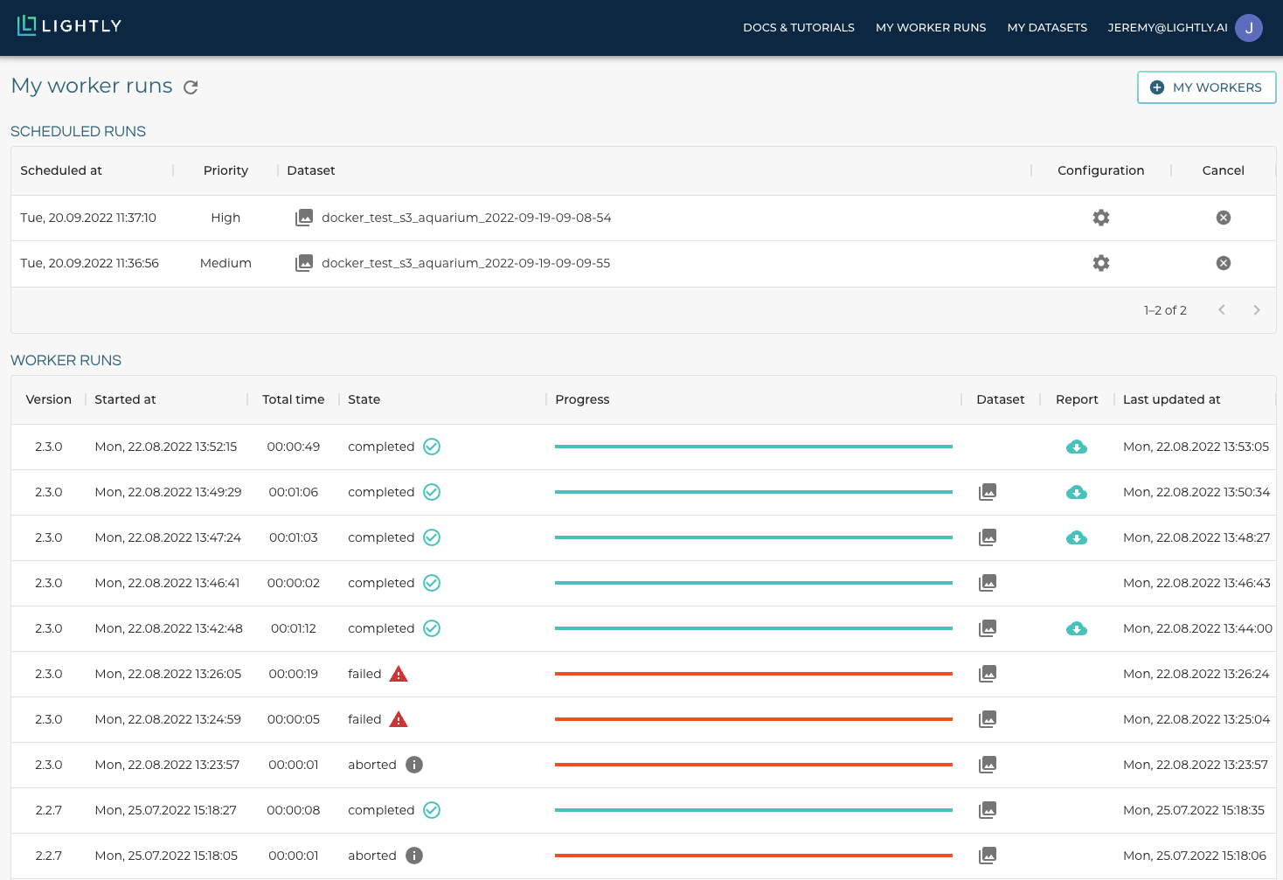Download the report for the 13:49:29 run
This screenshot has width=1283, height=880.
click(1077, 492)
